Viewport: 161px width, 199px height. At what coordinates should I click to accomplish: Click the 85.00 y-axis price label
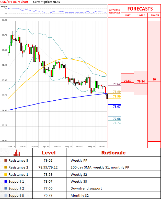point(4,20)
